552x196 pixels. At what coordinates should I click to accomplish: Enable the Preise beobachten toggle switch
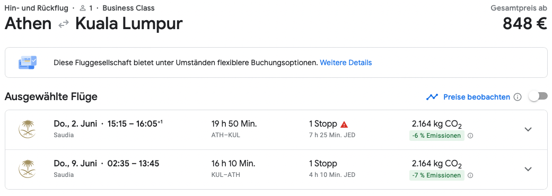click(538, 96)
